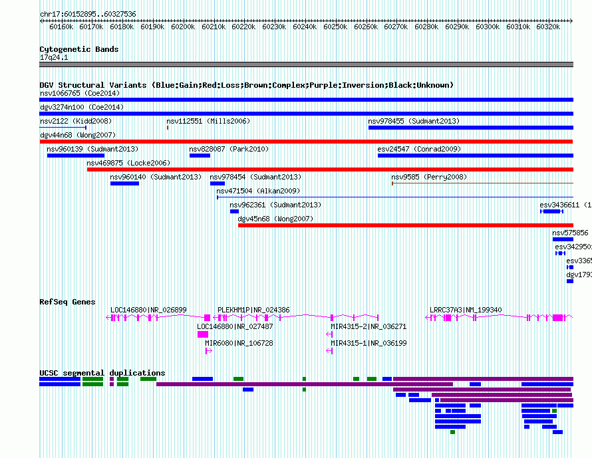Image resolution: width=592 pixels, height=458 pixels.
Task: Select the dgv3274n100 (Coe2014) variant bar
Action: click(306, 114)
